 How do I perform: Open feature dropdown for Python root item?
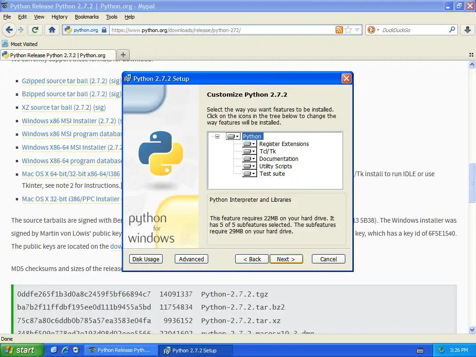[x=233, y=136]
